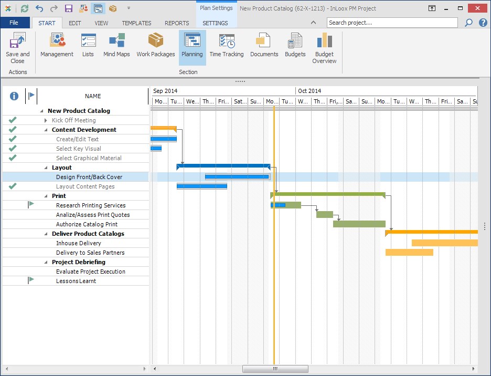The width and height of the screenshot is (491, 376).
Task: Collapse the ribbon with the chevron
Action: click(x=313, y=23)
